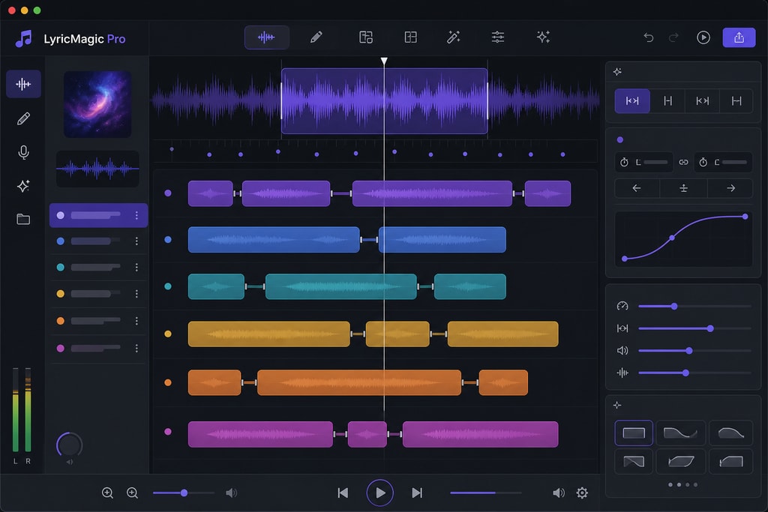Select the waveform tool in top toolbar
This screenshot has width=768, height=512.
[x=266, y=37]
